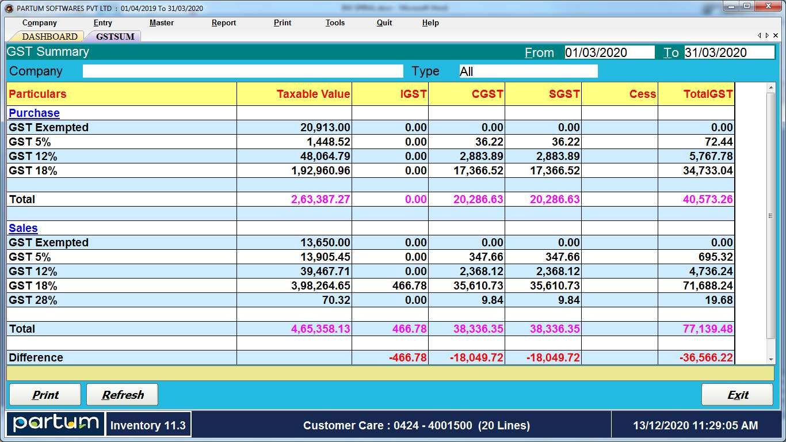Open the Sales details link

pyautogui.click(x=23, y=228)
